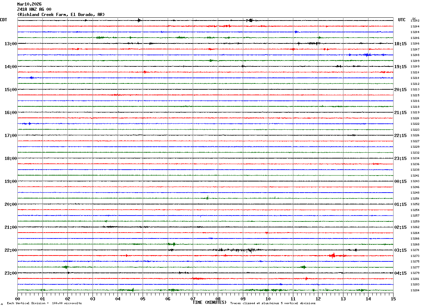Click the DC offset value "13215"

[x=415, y=96]
